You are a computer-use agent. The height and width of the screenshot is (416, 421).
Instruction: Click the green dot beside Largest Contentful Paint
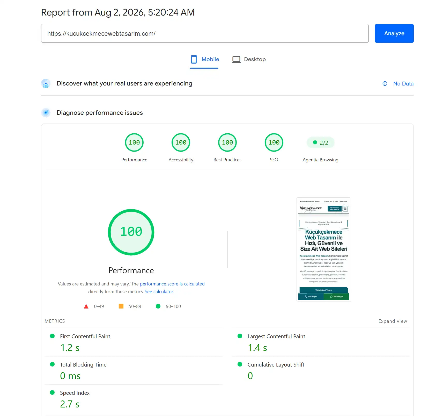(240, 336)
